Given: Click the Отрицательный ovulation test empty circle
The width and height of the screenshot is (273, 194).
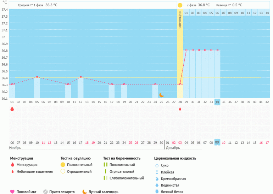Looking at the screenshot, I should coord(63,172).
